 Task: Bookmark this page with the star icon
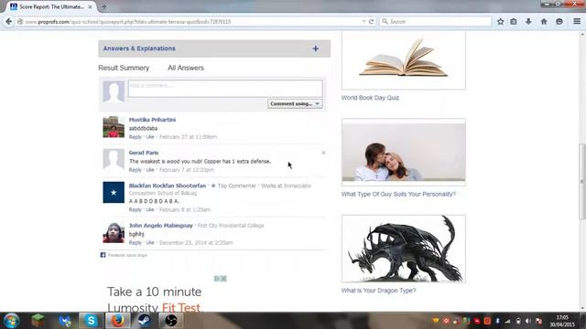click(501, 22)
